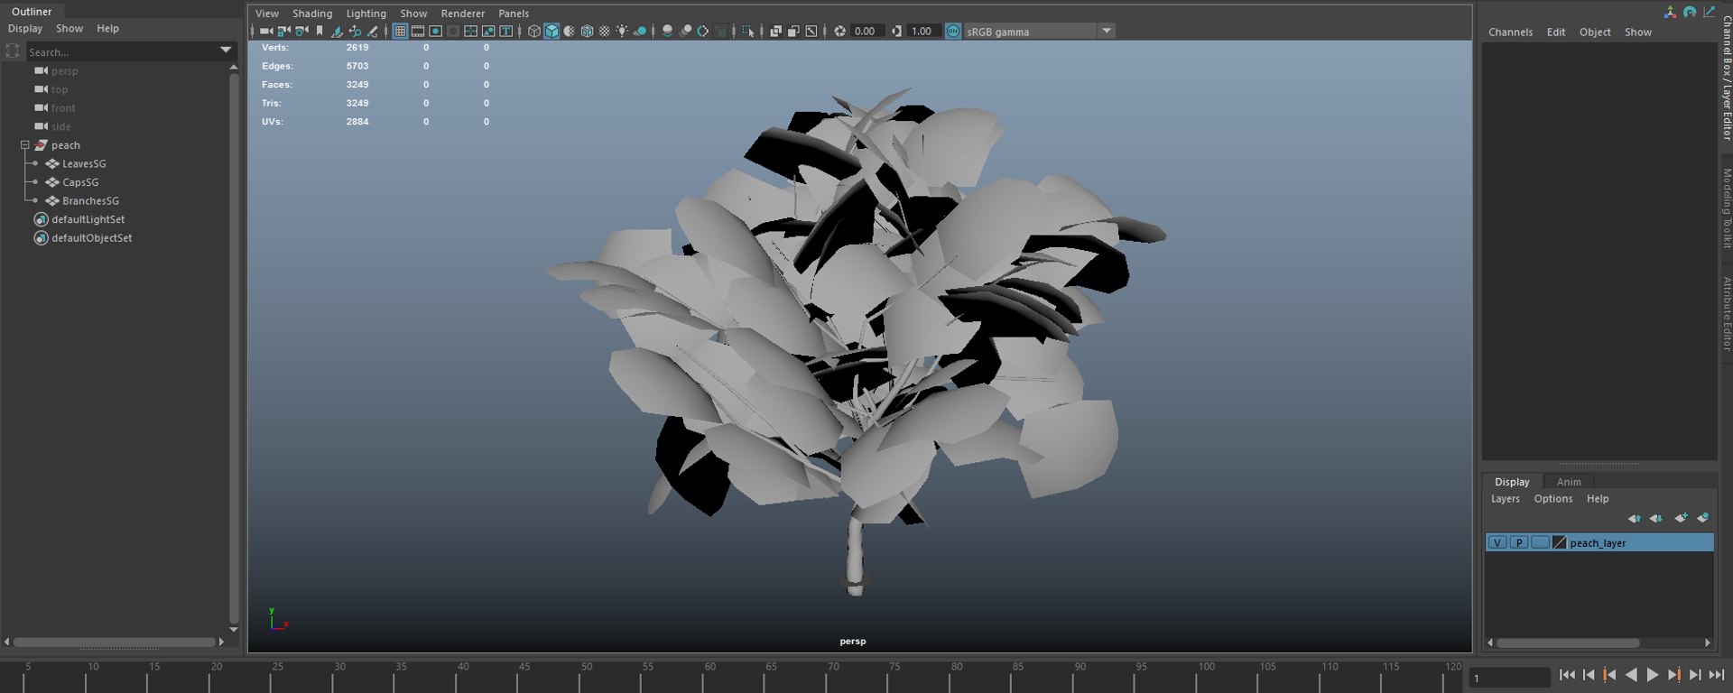Click the Lock Camera icon

283,31
